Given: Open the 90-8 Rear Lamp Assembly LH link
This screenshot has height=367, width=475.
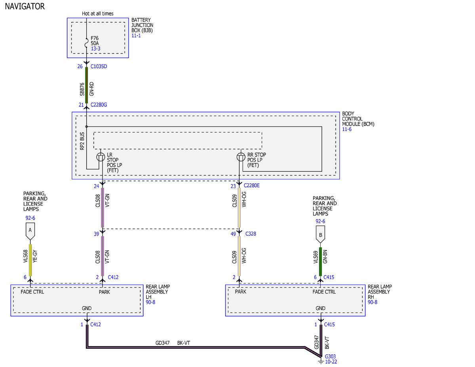Looking at the screenshot, I should [150, 302].
